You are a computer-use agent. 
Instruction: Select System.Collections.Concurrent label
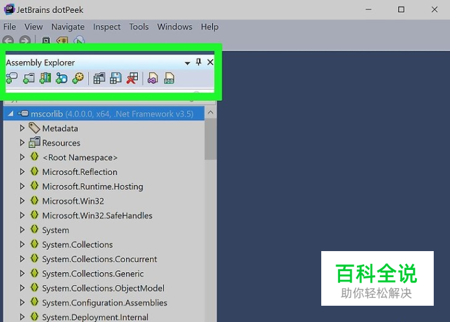point(99,259)
